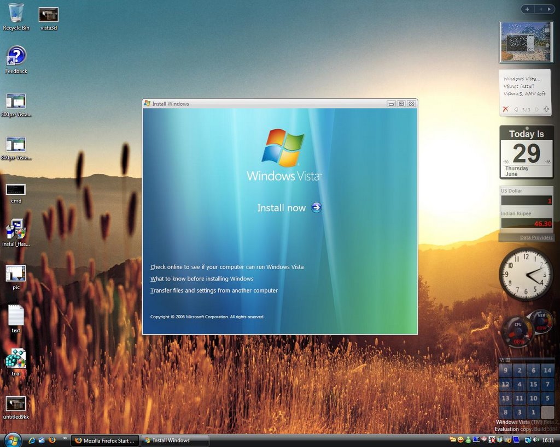Select the install_flas... installer icon

[x=16, y=233]
